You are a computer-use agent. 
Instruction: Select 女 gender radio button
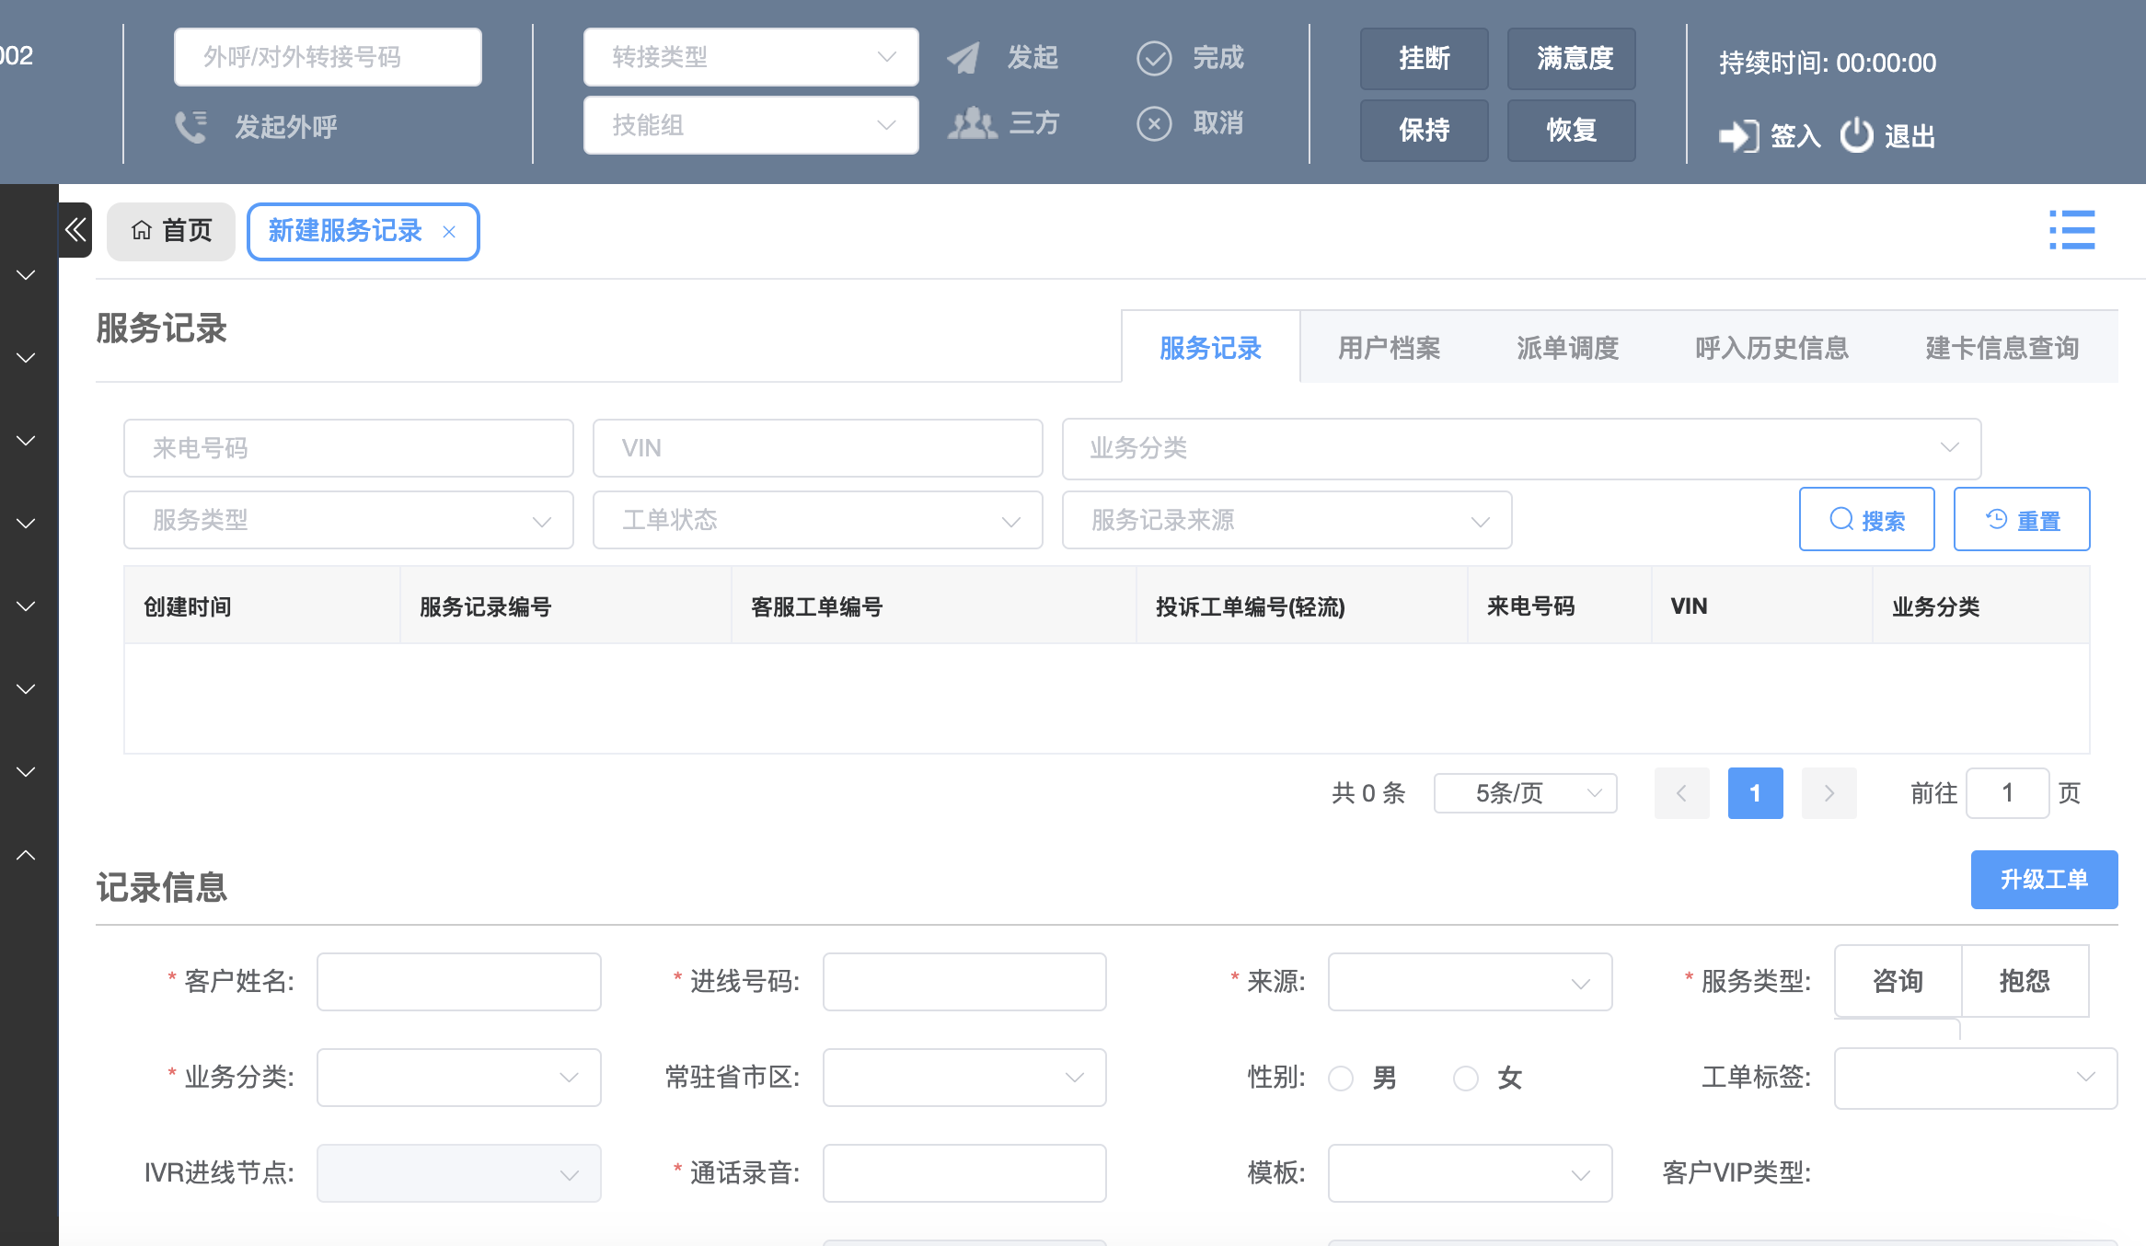pos(1466,1078)
